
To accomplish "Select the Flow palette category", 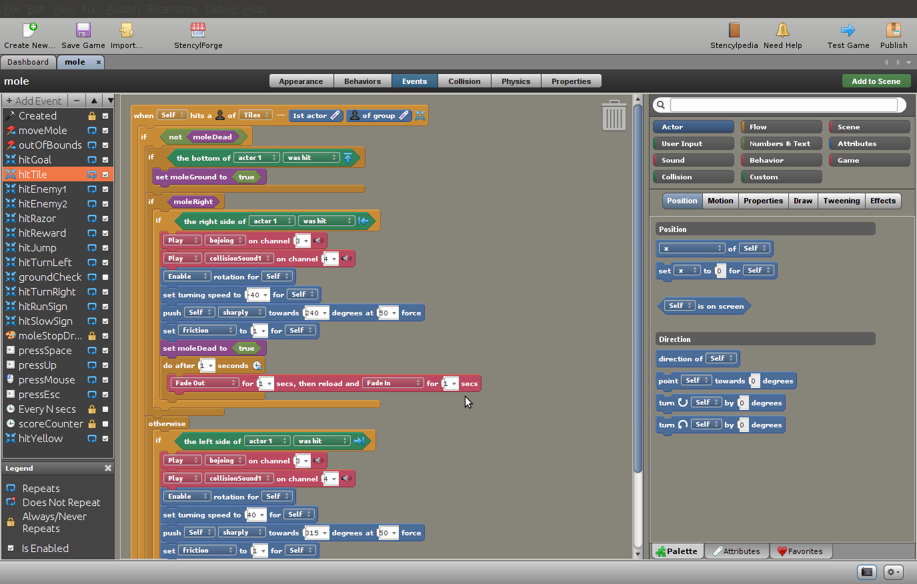I will tap(781, 127).
